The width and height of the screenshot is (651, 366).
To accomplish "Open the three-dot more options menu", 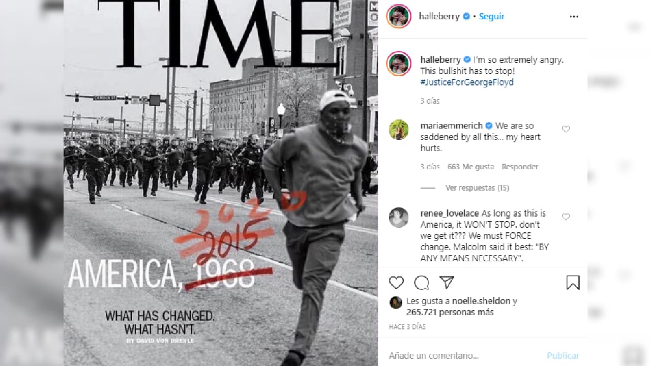I will click(x=574, y=16).
